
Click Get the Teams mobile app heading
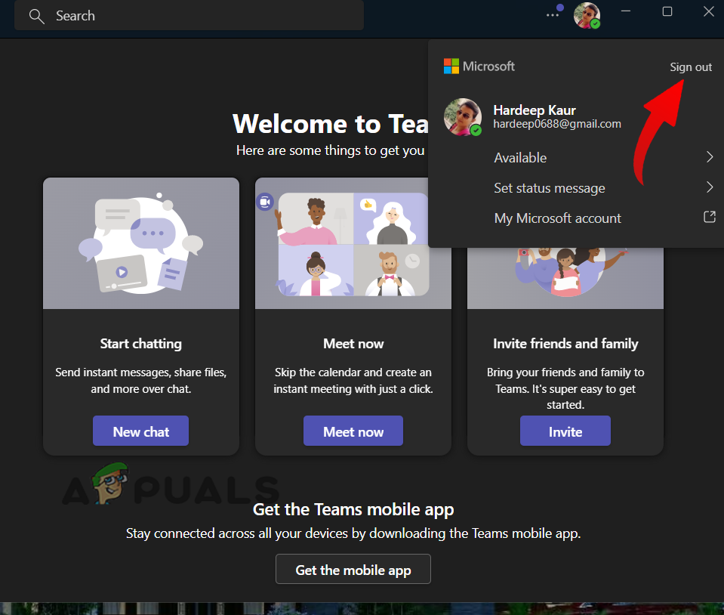click(x=353, y=509)
